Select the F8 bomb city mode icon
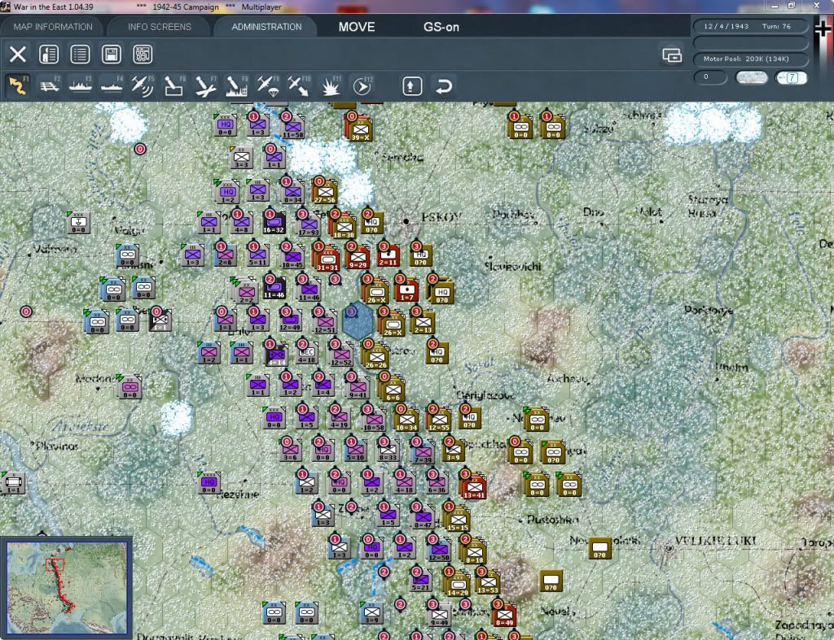Screen dimensions: 834x640 tap(237, 85)
